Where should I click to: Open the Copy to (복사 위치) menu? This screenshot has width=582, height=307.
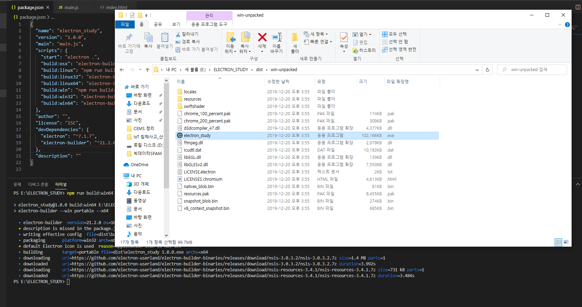tap(245, 43)
